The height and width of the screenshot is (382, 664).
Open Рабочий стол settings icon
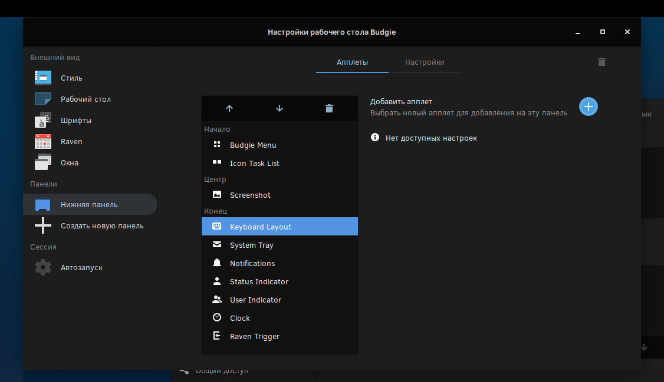point(43,99)
